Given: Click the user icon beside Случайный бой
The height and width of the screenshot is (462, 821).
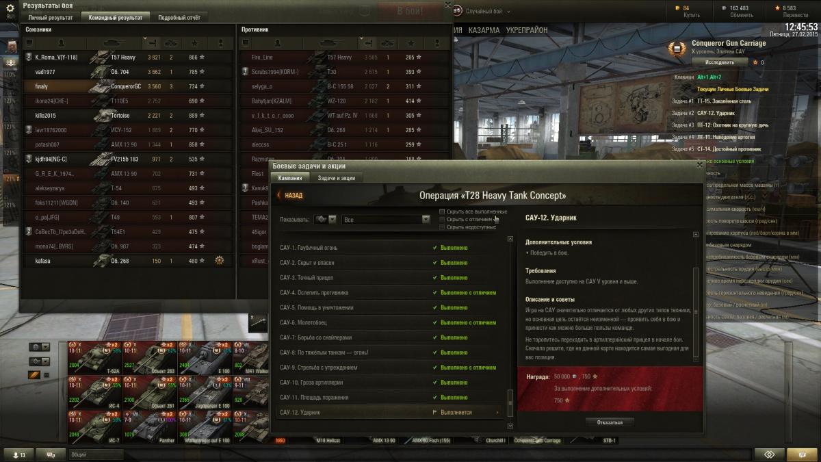Looking at the screenshot, I should [457, 12].
